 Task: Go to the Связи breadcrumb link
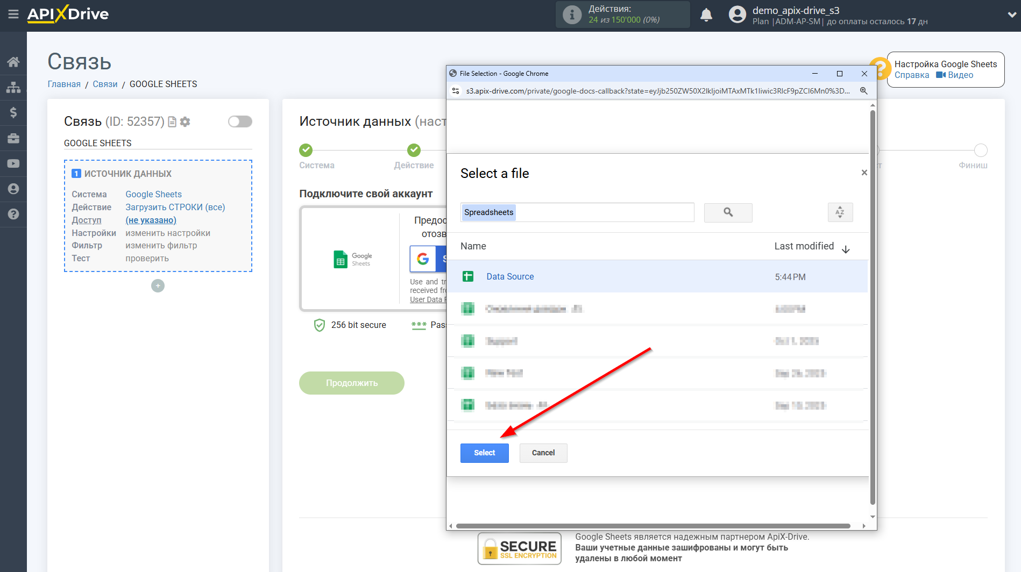(x=105, y=84)
